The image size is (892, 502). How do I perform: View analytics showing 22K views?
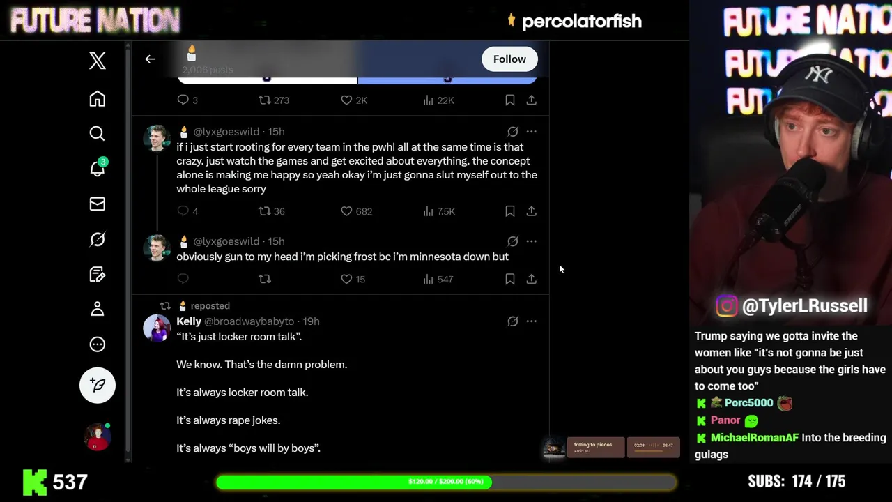click(x=438, y=100)
